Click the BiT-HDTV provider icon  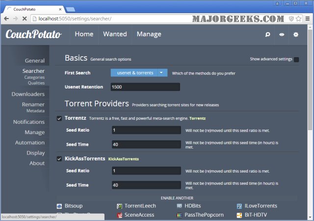click(239, 215)
